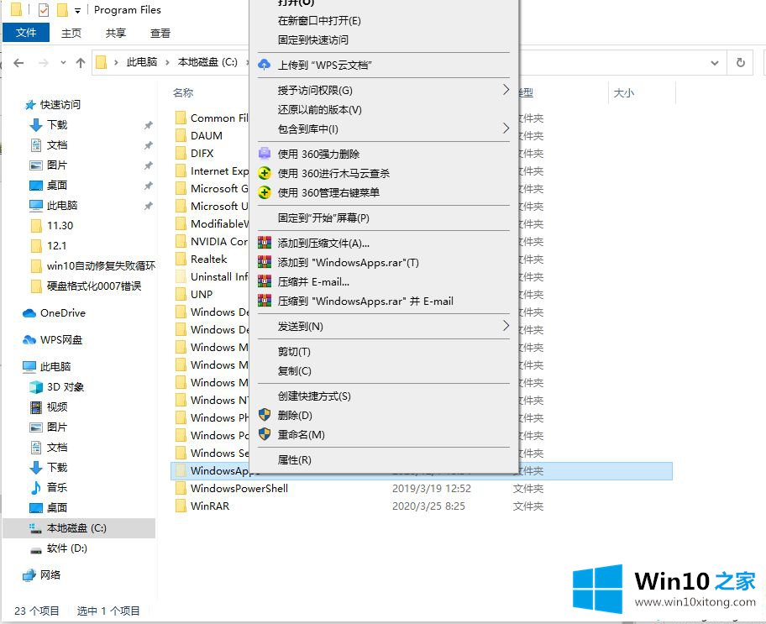Click the WPS cloud upload icon

(265, 65)
